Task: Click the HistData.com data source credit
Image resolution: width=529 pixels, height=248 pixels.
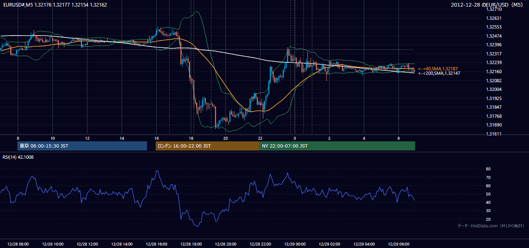Action: pos(491,226)
